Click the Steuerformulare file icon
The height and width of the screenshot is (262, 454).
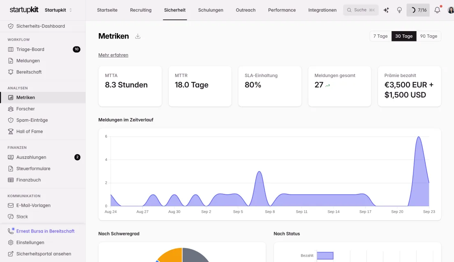pyautogui.click(x=11, y=169)
